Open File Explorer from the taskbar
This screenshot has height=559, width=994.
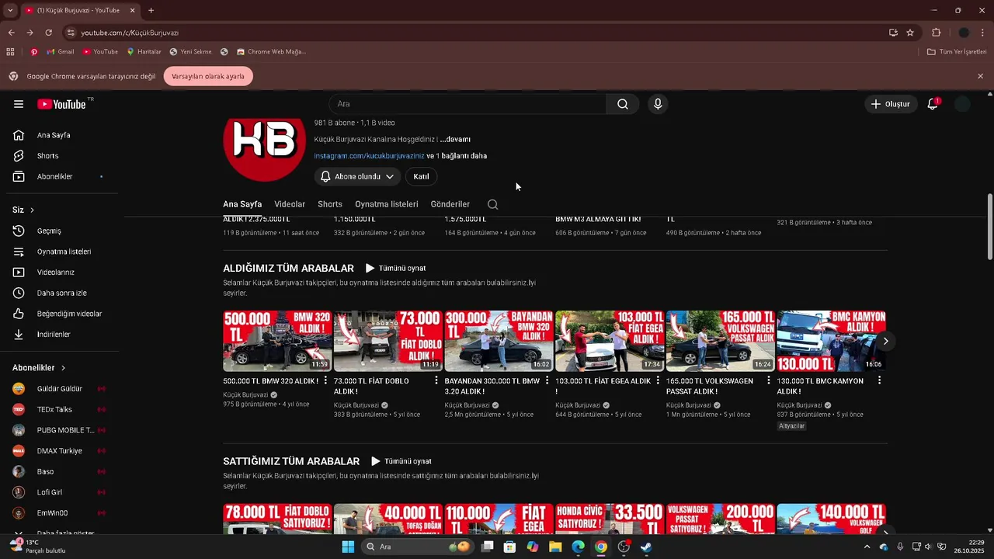pos(555,547)
